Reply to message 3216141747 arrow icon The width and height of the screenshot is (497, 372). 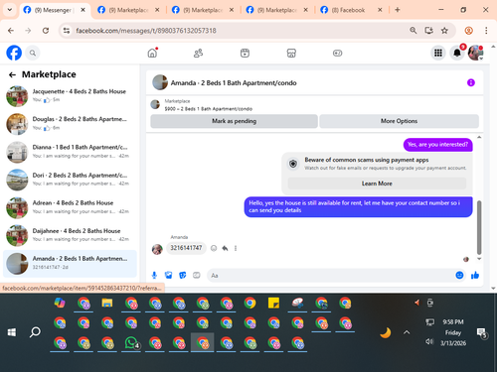pyautogui.click(x=225, y=248)
